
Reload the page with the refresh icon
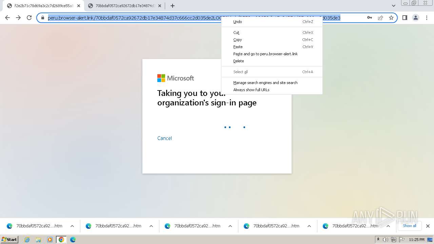click(x=29, y=18)
